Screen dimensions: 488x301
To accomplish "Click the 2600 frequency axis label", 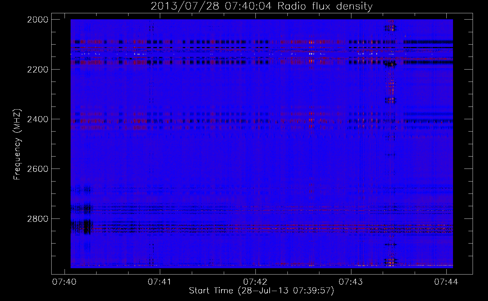I will (x=38, y=169).
